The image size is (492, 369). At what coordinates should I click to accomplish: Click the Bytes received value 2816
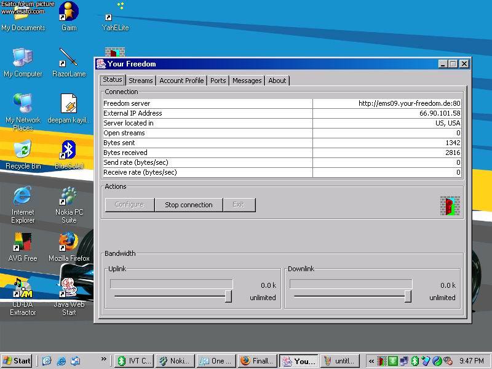[453, 153]
